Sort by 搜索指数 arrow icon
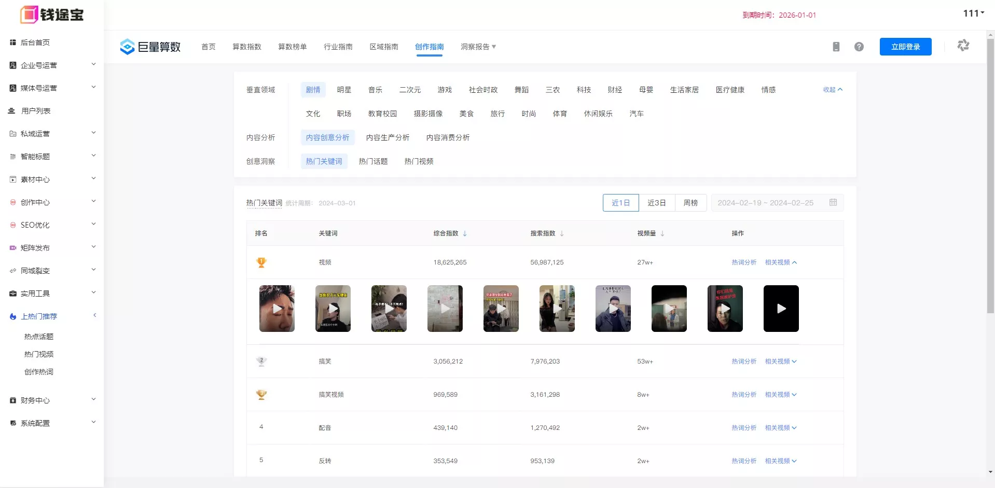This screenshot has height=488, width=995. coord(562,233)
